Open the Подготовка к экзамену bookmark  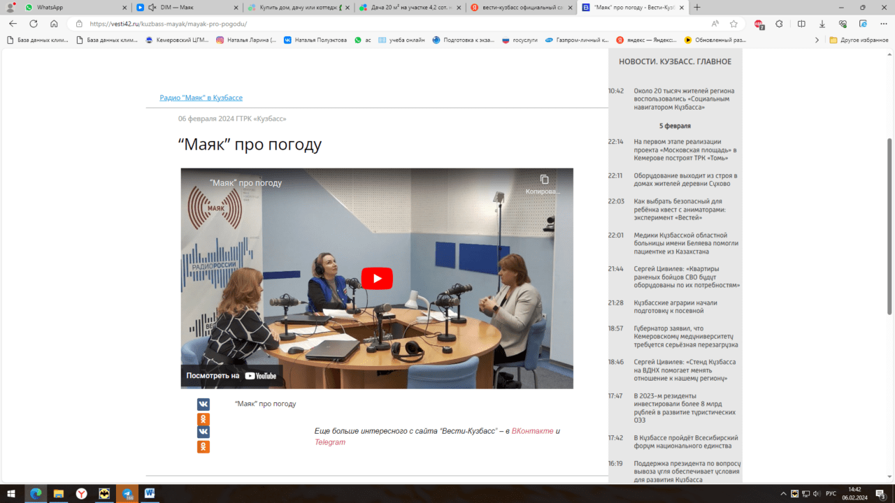(464, 40)
